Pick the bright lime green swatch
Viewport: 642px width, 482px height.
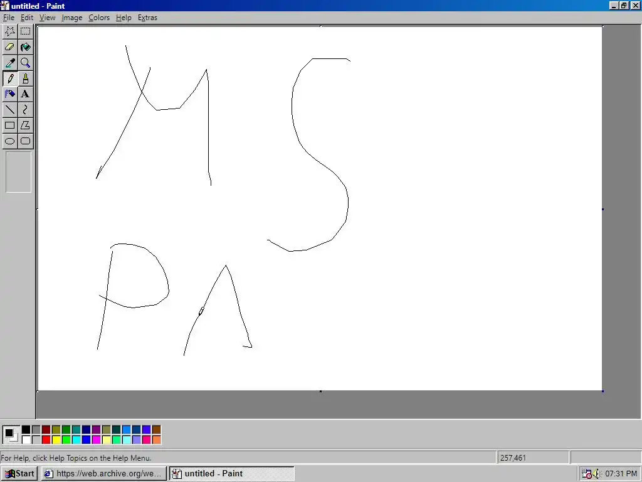(x=66, y=440)
